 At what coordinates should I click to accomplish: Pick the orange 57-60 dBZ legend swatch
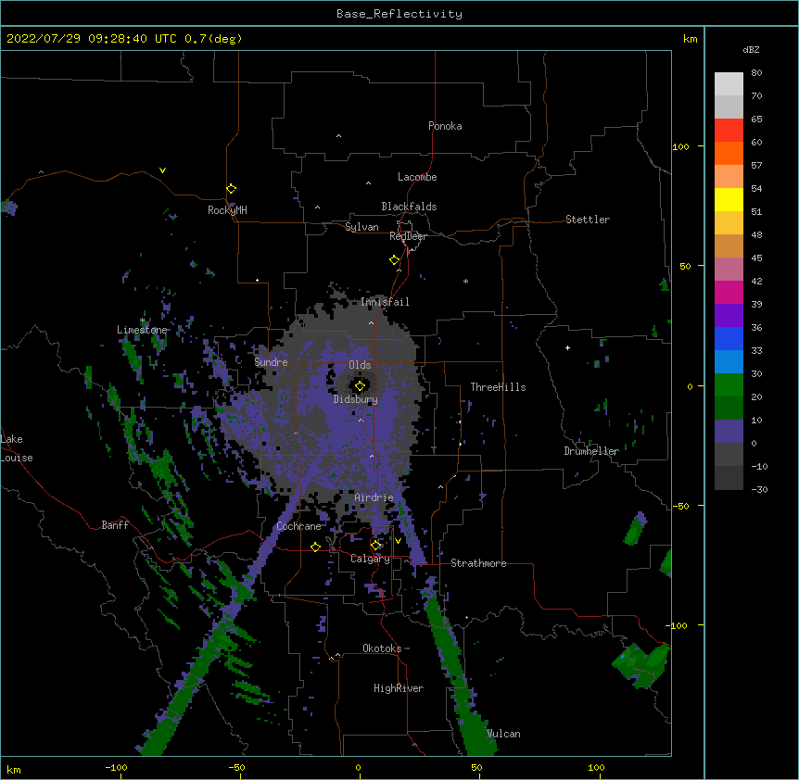pos(729,154)
